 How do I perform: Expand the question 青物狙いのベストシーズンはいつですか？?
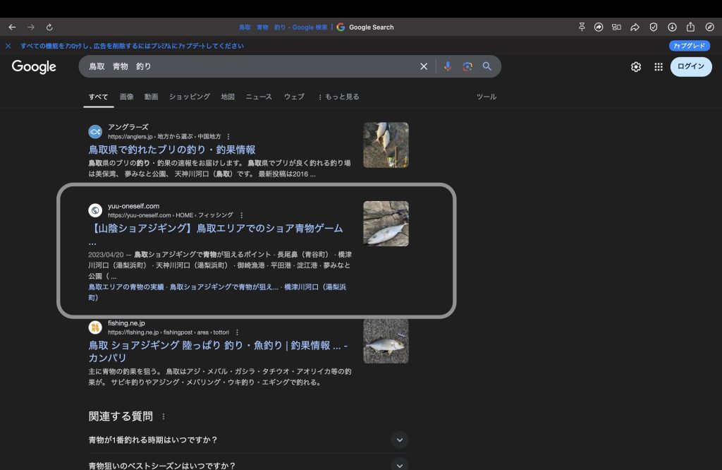[x=248, y=464]
